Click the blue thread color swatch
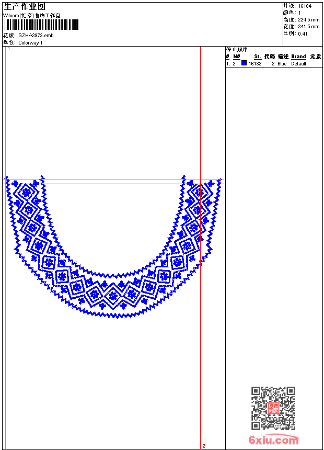The image size is (324, 450). pos(244,63)
